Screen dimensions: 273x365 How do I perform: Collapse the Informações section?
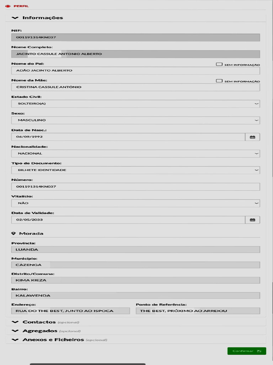pos(15,18)
